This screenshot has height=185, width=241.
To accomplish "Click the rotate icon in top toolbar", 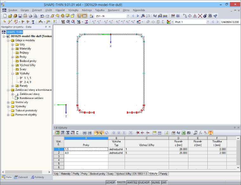I will (190, 16).
